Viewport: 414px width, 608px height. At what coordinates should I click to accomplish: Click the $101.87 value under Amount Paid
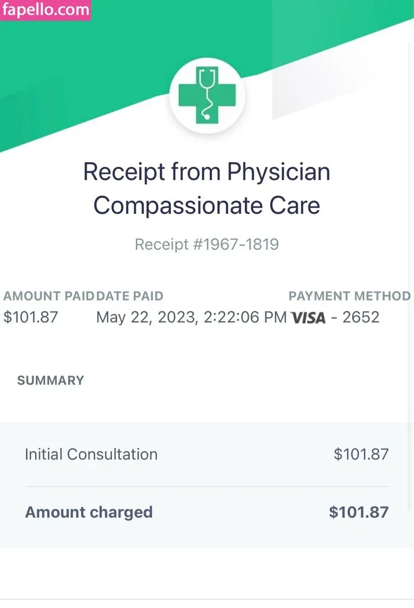click(31, 317)
